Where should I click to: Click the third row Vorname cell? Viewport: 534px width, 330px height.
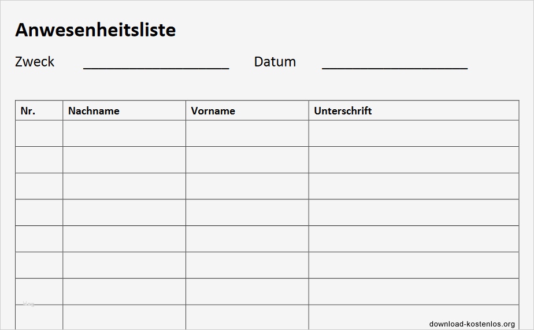(247, 186)
